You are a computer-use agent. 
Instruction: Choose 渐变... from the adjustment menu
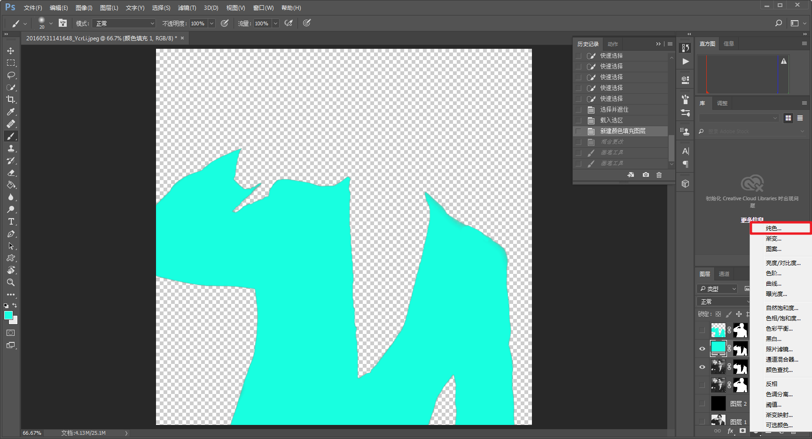pyautogui.click(x=773, y=239)
